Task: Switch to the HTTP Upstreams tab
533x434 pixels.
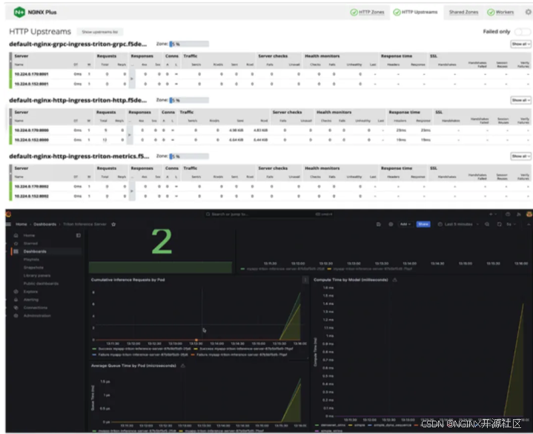Action: (415, 13)
